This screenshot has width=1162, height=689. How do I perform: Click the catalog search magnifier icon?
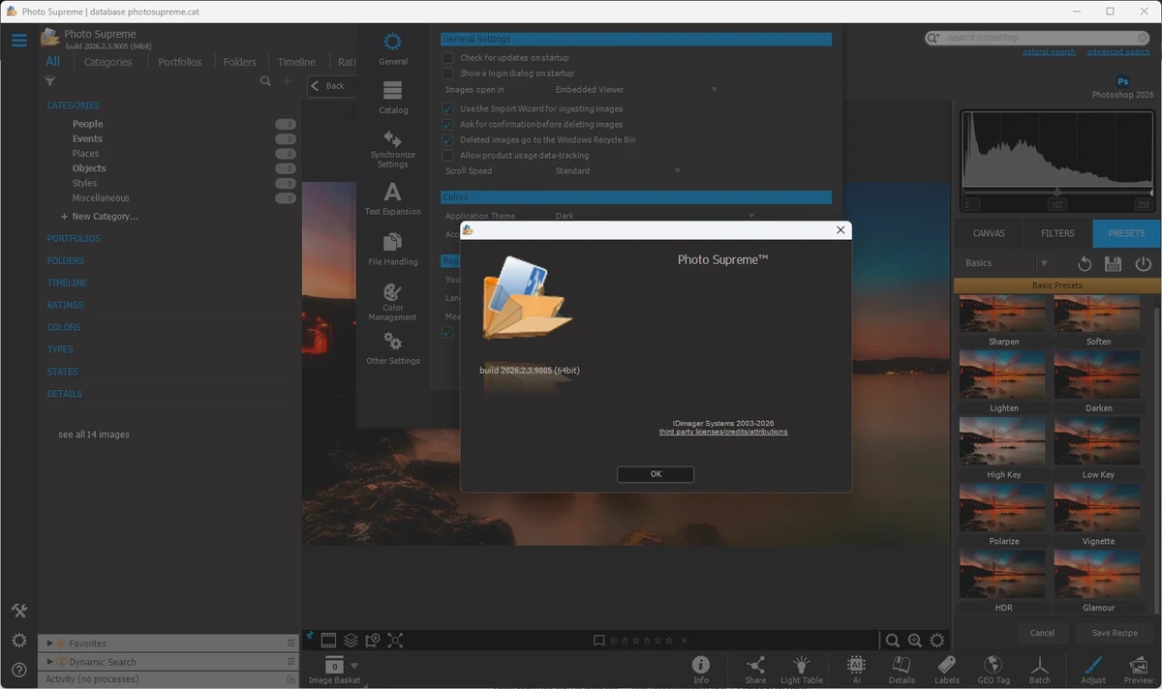pyautogui.click(x=265, y=82)
